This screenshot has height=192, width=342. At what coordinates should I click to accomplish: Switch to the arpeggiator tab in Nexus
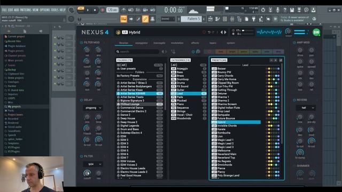pos(141,43)
